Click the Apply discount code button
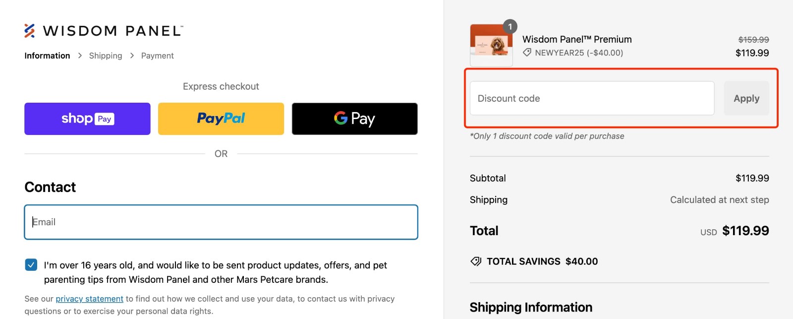Viewport: 793px width, 319px height. tap(746, 98)
